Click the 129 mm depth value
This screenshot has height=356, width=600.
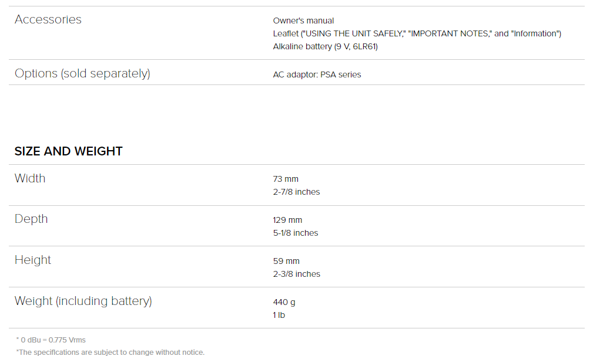click(x=287, y=220)
